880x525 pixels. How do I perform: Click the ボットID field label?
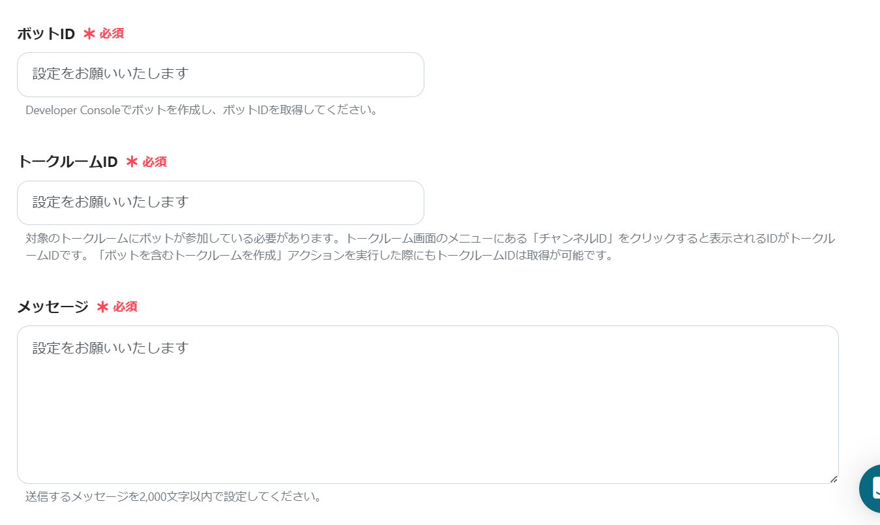[46, 34]
